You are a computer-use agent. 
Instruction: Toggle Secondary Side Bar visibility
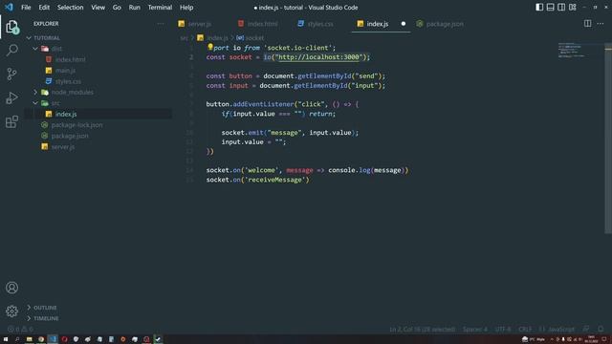561,7
